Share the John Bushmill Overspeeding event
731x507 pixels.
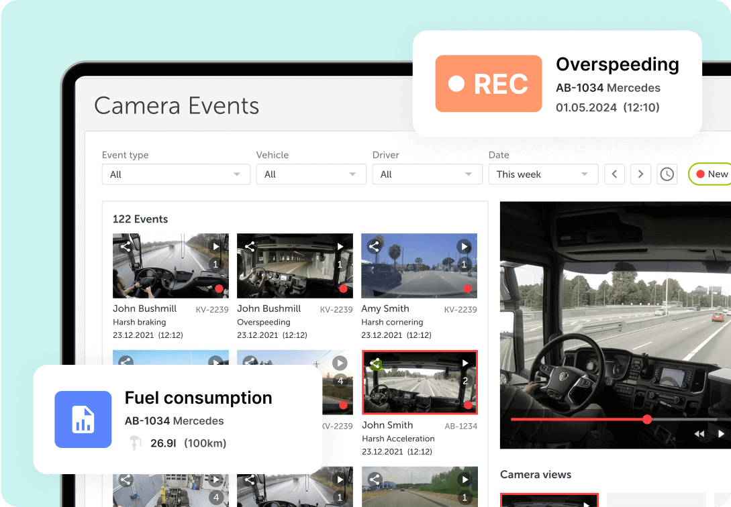coord(250,246)
